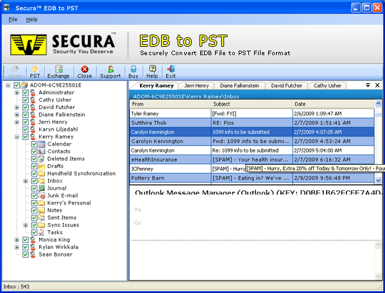This screenshot has width=385, height=293.
Task: Toggle the Karyn Liljedahl checkbox
Action: (x=26, y=130)
